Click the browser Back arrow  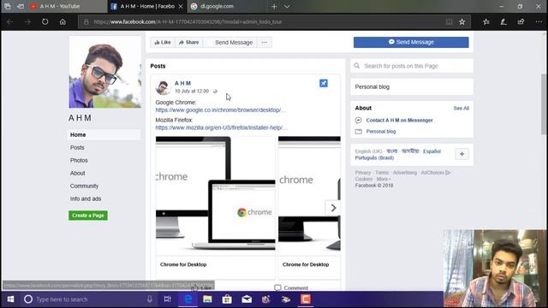pyautogui.click(x=9, y=21)
